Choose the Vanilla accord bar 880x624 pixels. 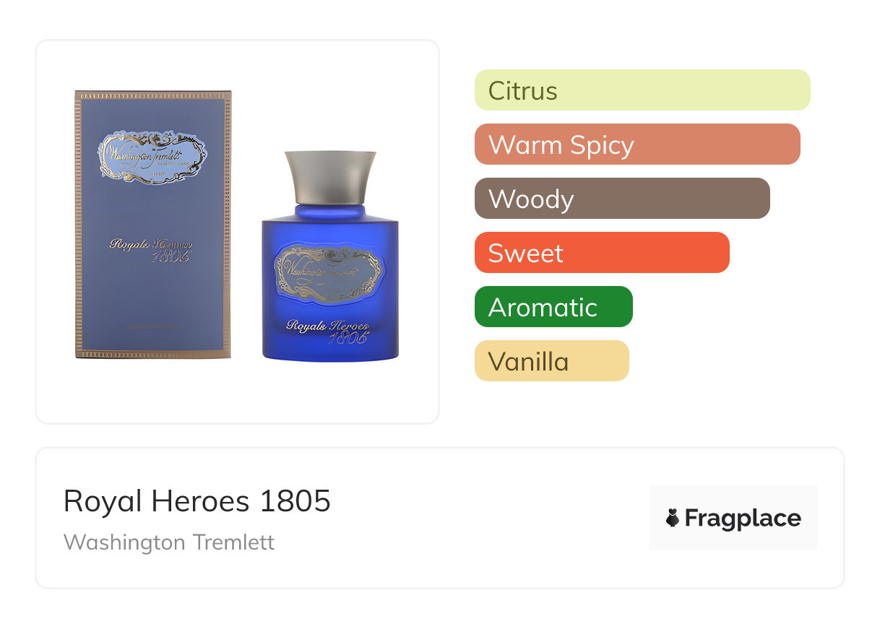pos(552,361)
